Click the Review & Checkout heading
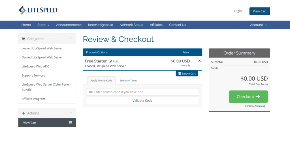 [x=118, y=39]
